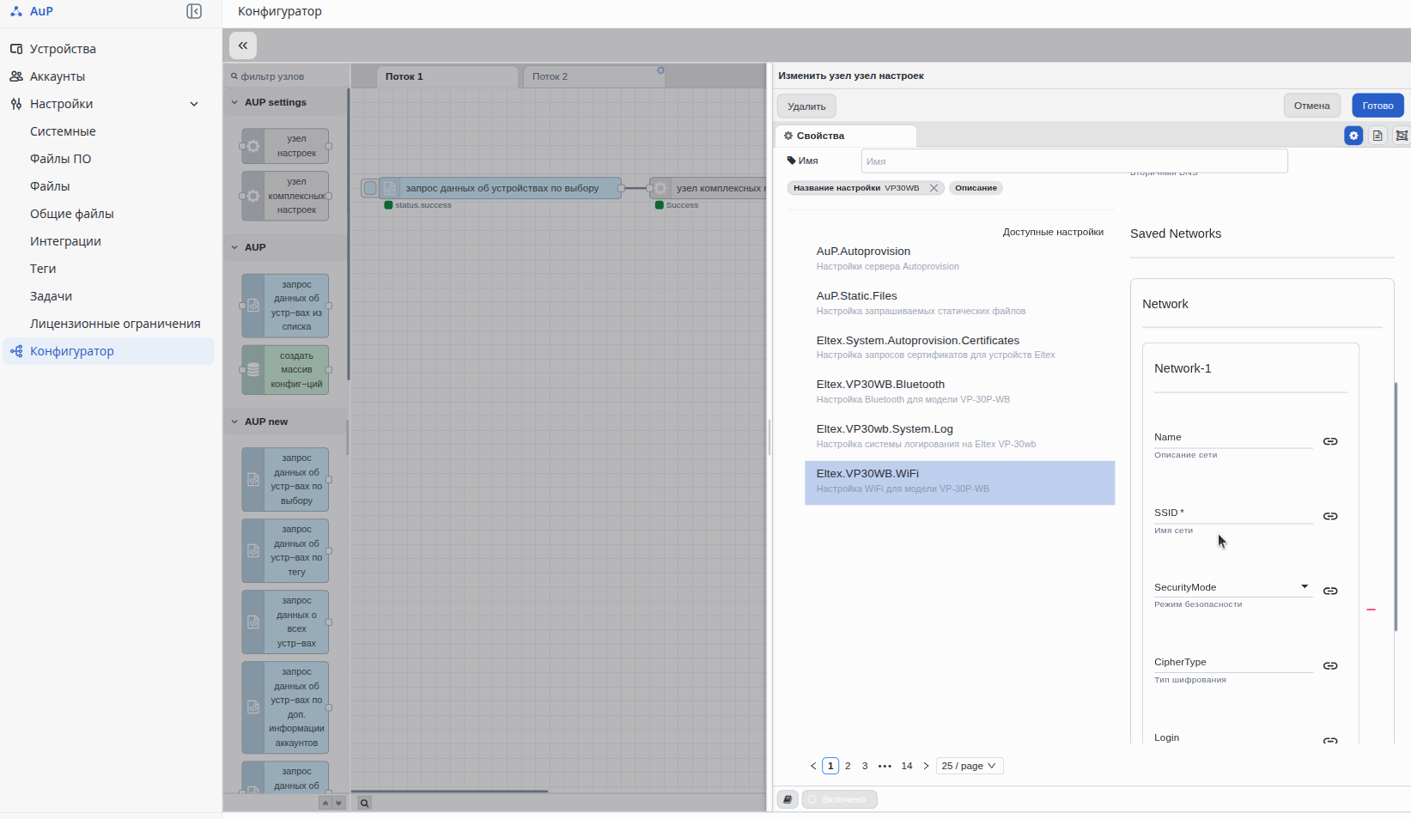Collapse the configurator panel with double chevron button
Image resolution: width=1411 pixels, height=819 pixels.
pyautogui.click(x=243, y=45)
